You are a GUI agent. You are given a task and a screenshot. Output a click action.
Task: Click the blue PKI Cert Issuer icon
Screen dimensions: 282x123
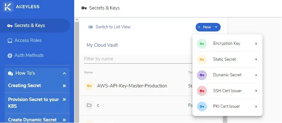pyautogui.click(x=202, y=106)
